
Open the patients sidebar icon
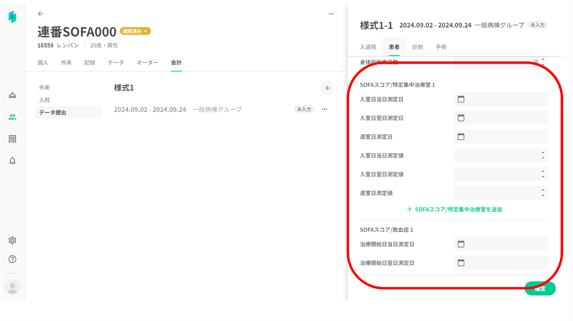(x=12, y=117)
